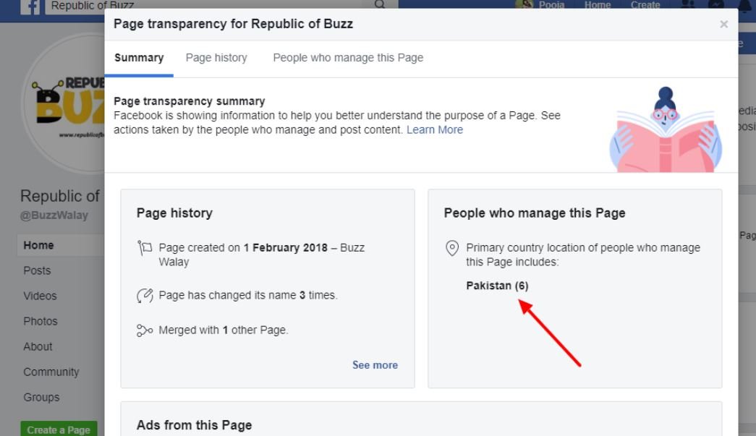Open Community in page sidebar

pyautogui.click(x=51, y=372)
